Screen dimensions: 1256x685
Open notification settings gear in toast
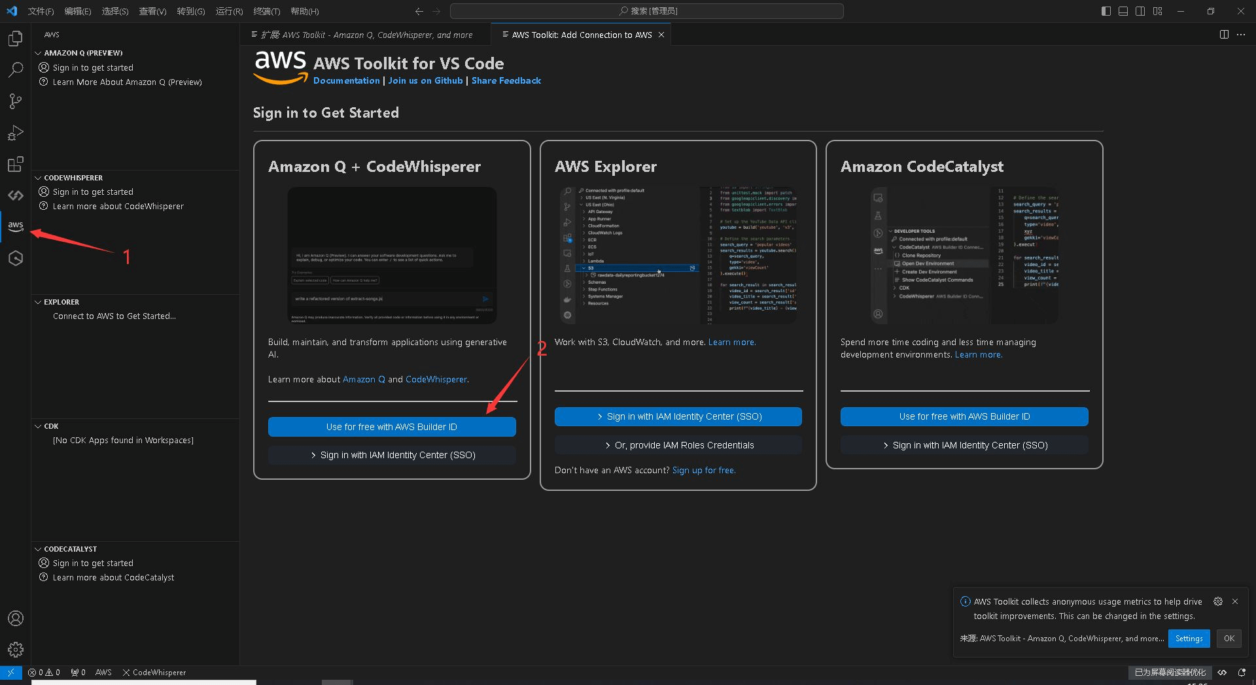click(1218, 601)
